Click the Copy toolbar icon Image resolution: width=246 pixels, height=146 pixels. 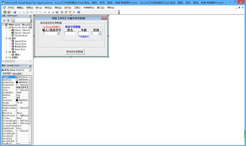23,12
